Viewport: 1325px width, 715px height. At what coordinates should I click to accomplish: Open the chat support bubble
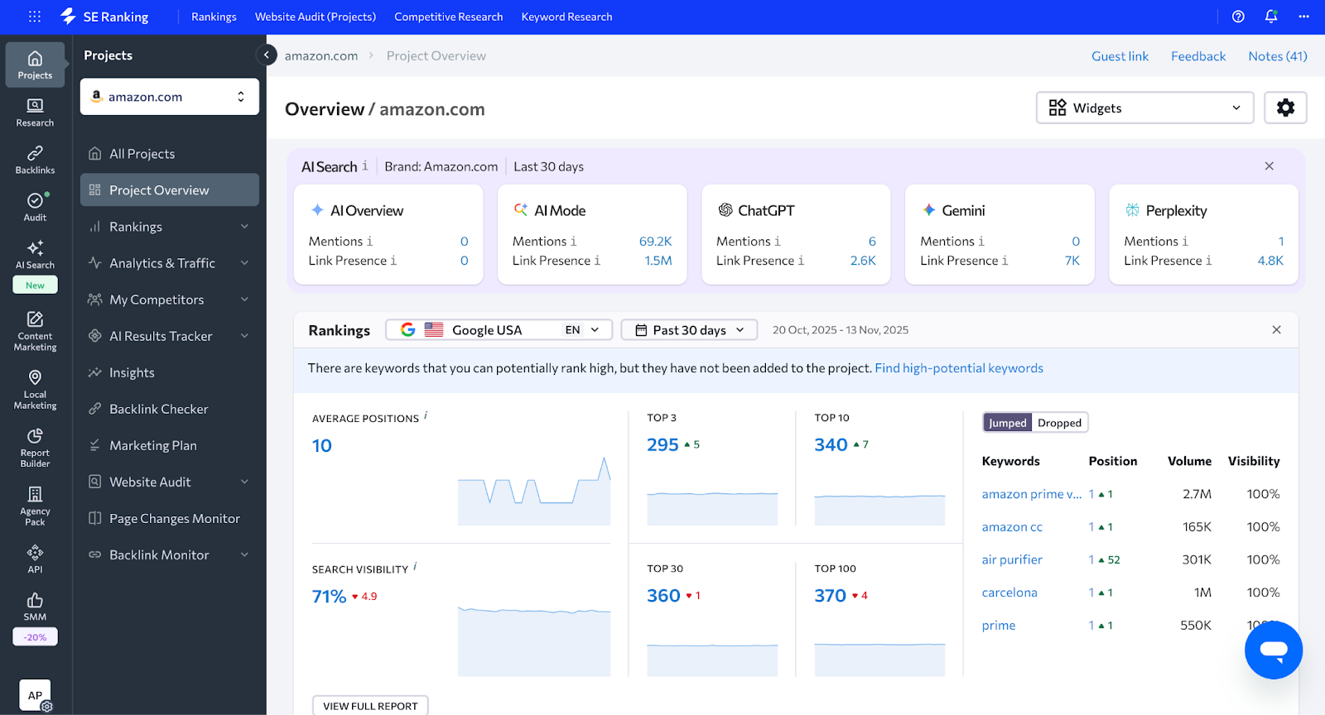pyautogui.click(x=1273, y=650)
